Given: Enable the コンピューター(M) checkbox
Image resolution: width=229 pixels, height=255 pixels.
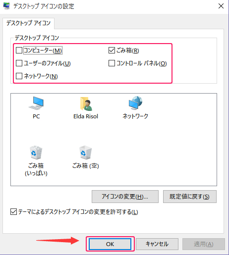Looking at the screenshot, I should click(19, 51).
